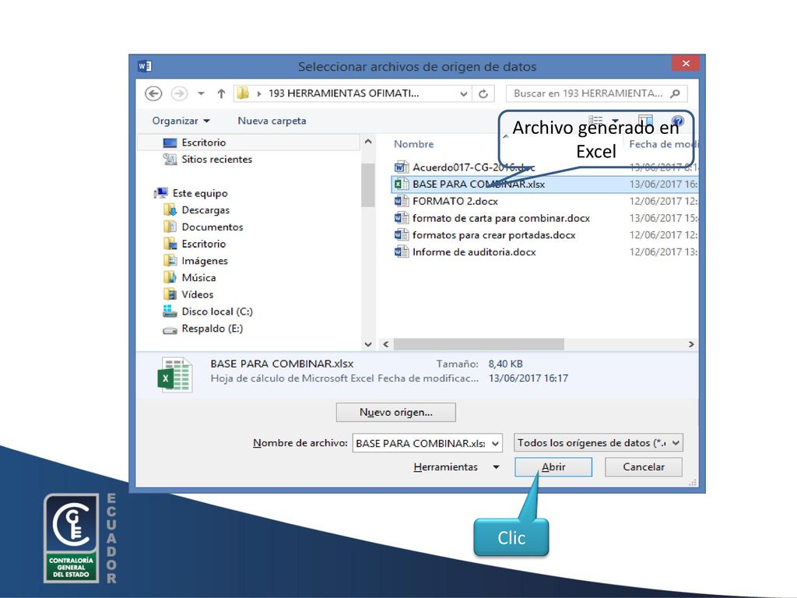Click Word icon of formatos para crear portadas.docx
This screenshot has width=797, height=598.
click(x=402, y=235)
